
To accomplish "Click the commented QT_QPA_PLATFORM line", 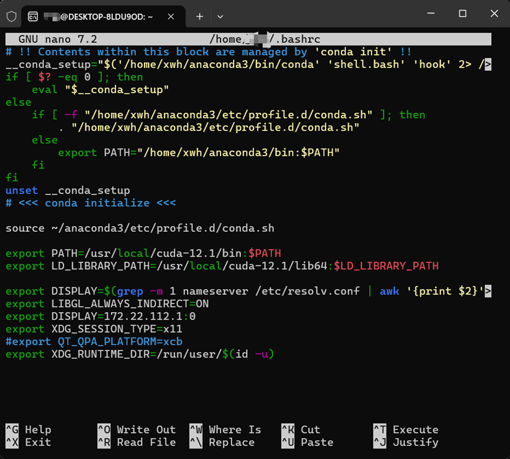I will tap(93, 341).
